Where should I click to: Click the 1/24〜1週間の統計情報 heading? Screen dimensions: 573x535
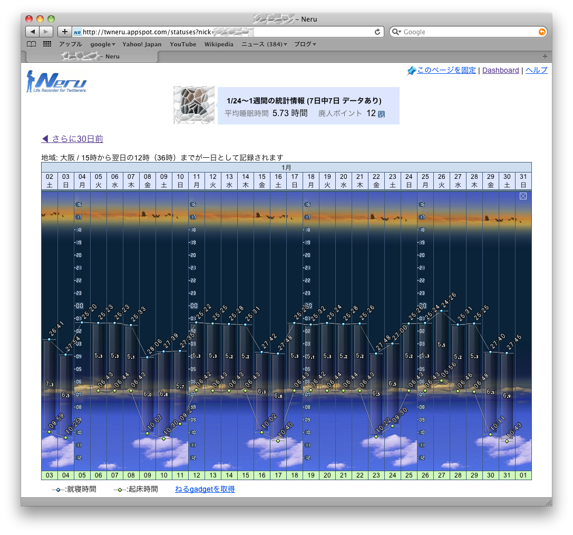coord(304,101)
